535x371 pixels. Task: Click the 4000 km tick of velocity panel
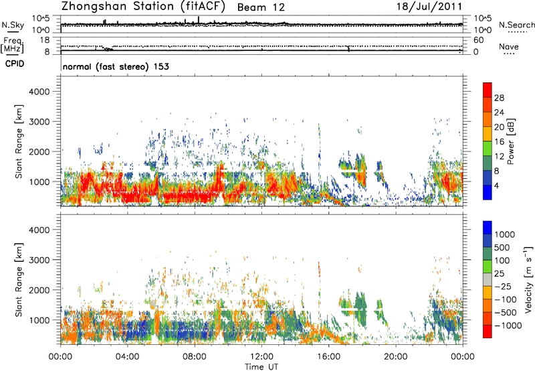click(x=39, y=230)
